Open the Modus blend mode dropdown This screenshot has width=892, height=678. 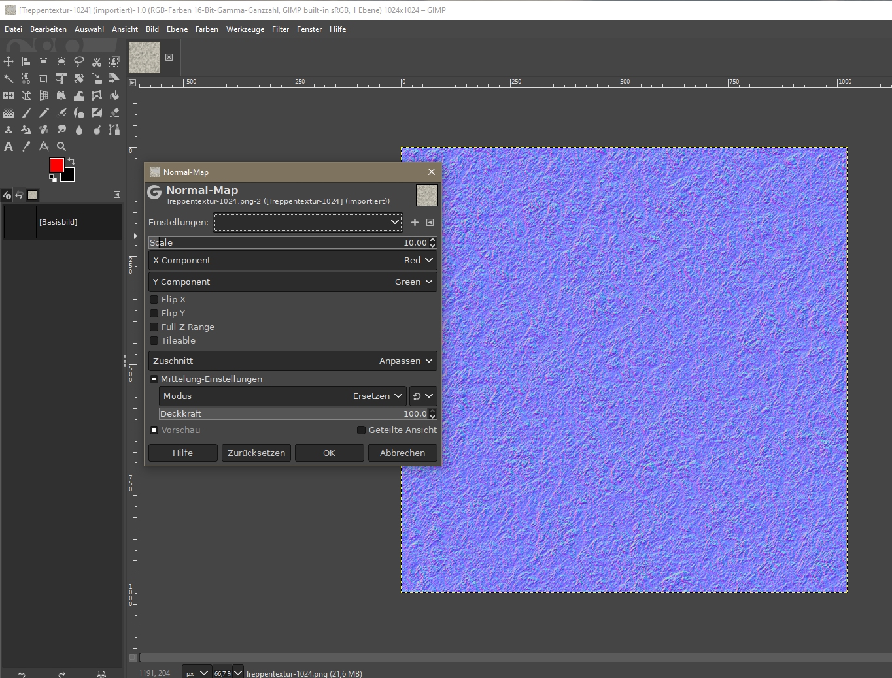tap(283, 396)
